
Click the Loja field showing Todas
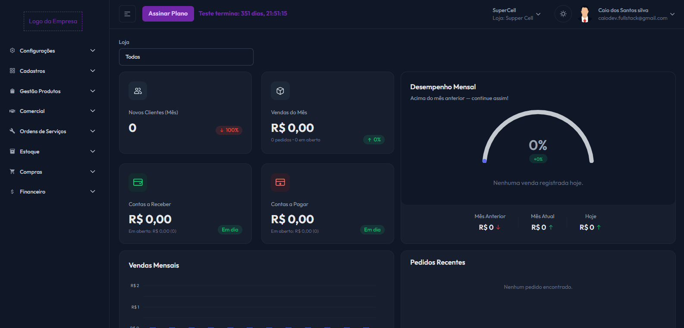[186, 57]
